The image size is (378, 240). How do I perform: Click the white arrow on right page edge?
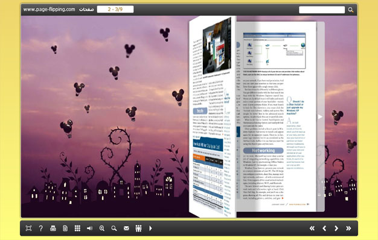(320, 117)
